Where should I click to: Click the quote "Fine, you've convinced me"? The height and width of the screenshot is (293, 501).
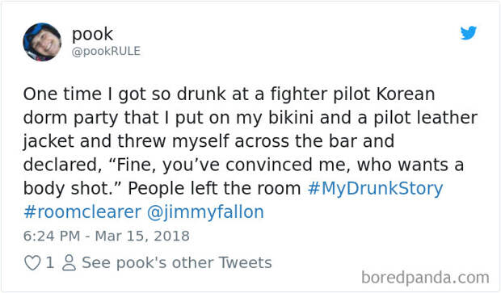click(228, 165)
